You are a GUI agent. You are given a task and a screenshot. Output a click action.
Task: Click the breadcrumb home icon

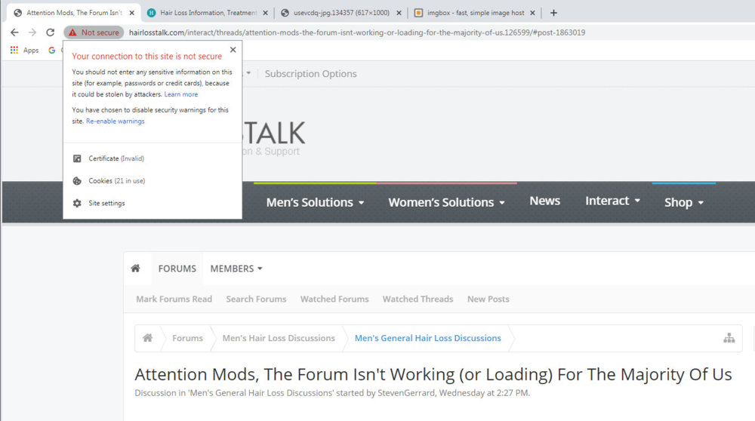point(148,338)
